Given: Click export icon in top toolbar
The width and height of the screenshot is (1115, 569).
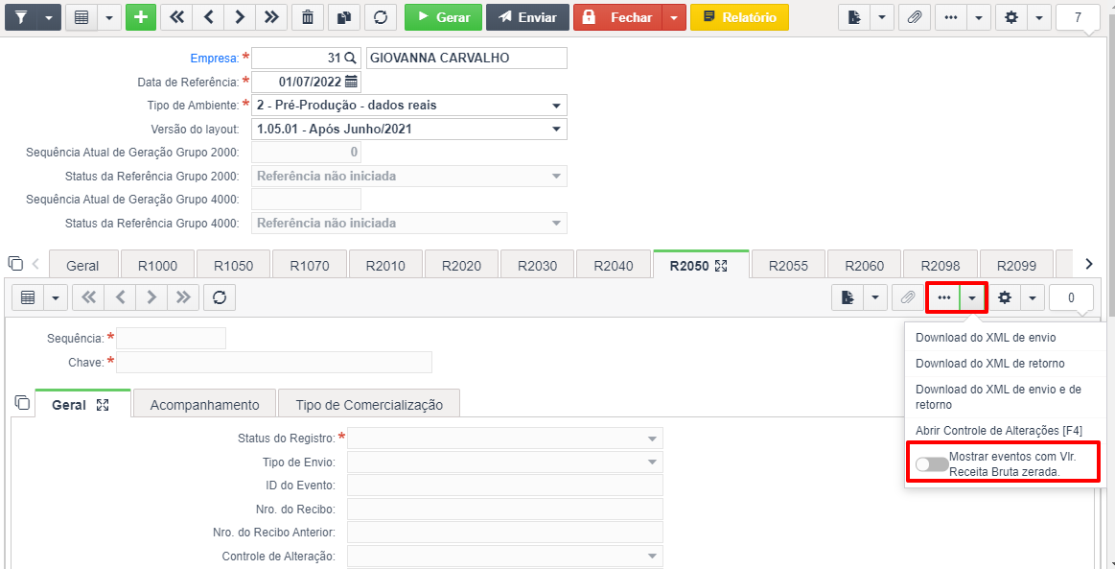Looking at the screenshot, I should click(x=854, y=18).
